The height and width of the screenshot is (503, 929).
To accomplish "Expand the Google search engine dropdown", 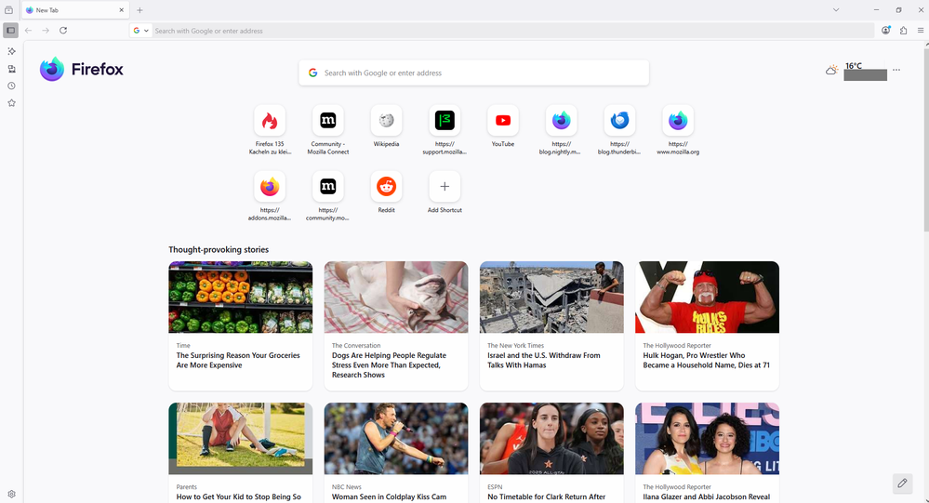I will tap(141, 31).
